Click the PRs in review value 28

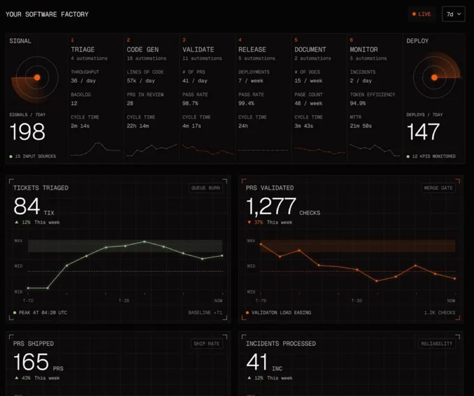click(x=130, y=103)
